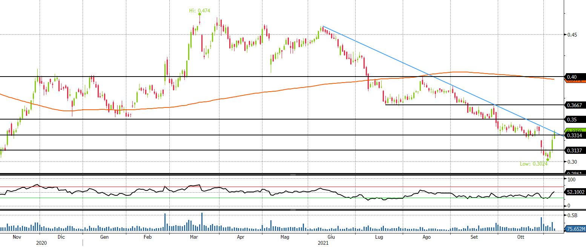Click the 2021 year label on the time axis
The width and height of the screenshot is (586, 247).
(324, 243)
